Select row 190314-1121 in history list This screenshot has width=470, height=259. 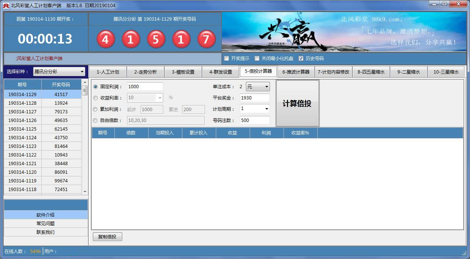pyautogui.click(x=42, y=164)
